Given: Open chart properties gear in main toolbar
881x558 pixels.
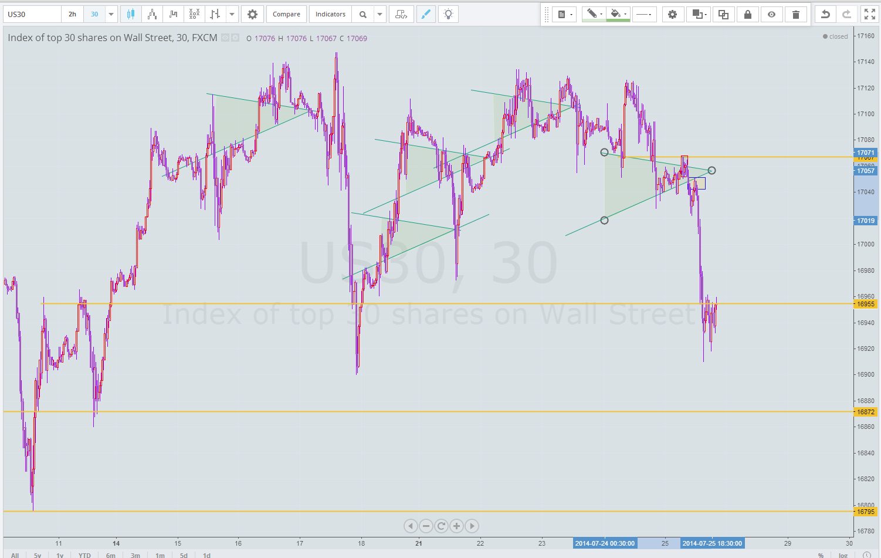Looking at the screenshot, I should click(252, 14).
